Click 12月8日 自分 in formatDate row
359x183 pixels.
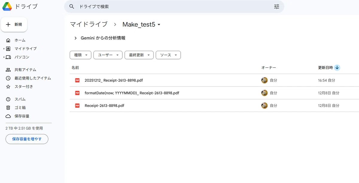(x=328, y=93)
